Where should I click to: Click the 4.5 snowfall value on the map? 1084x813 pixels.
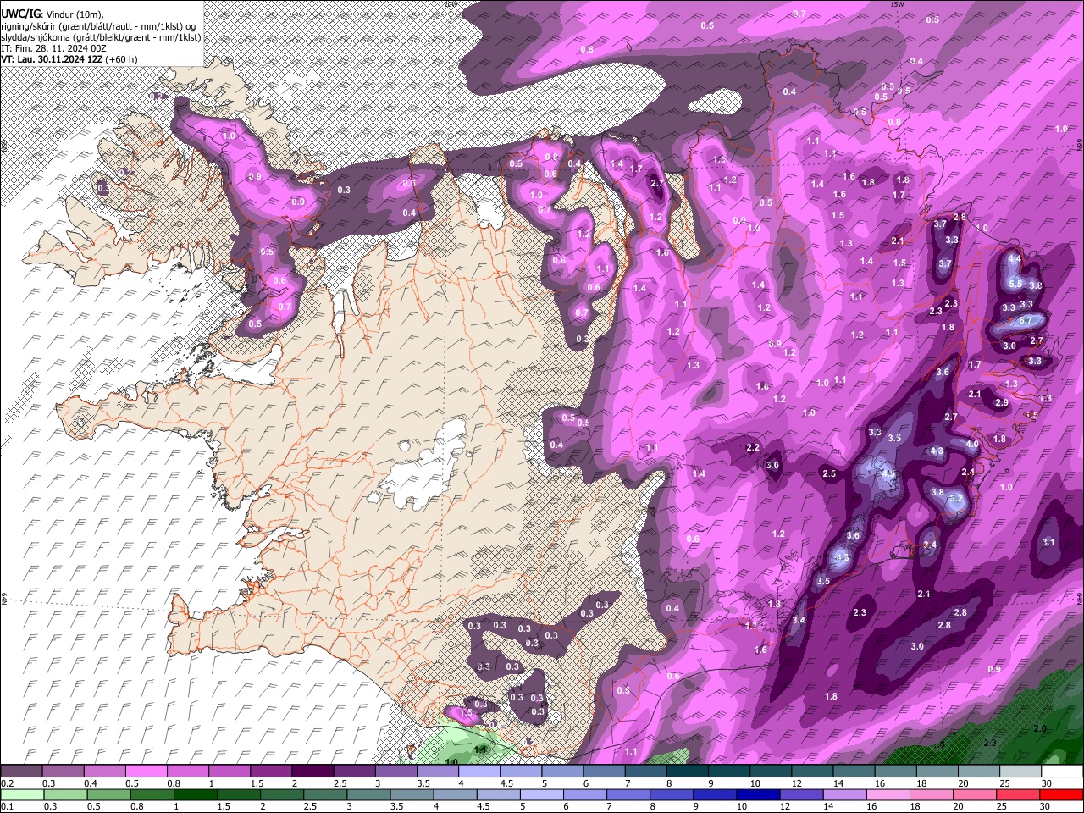pyautogui.click(x=888, y=473)
